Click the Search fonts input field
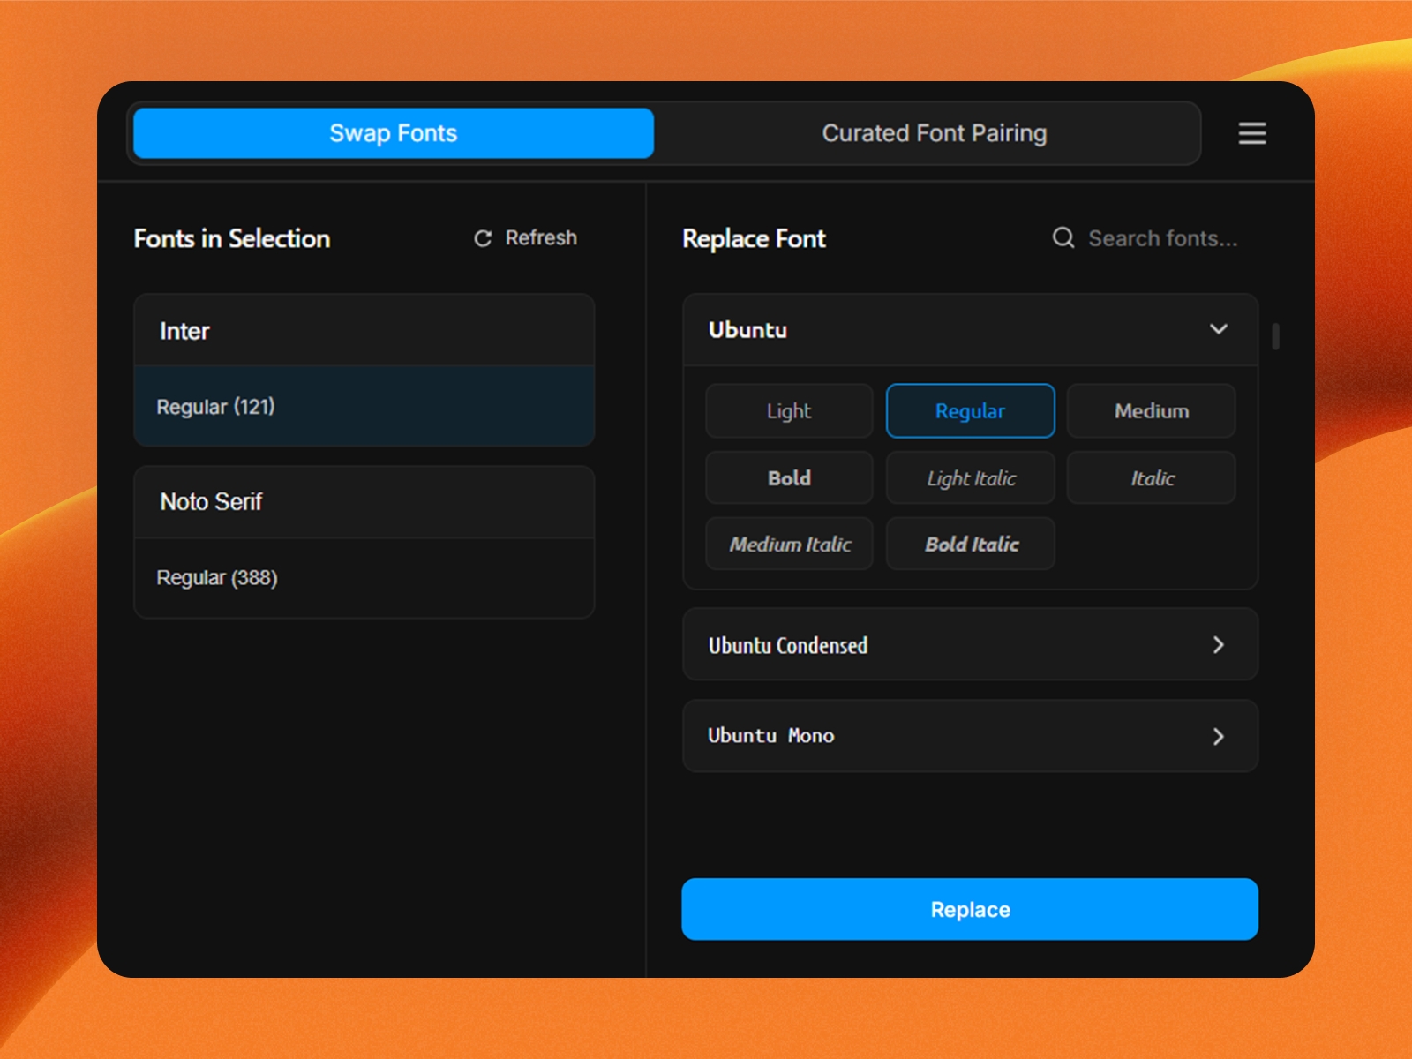This screenshot has height=1059, width=1412. pos(1163,237)
